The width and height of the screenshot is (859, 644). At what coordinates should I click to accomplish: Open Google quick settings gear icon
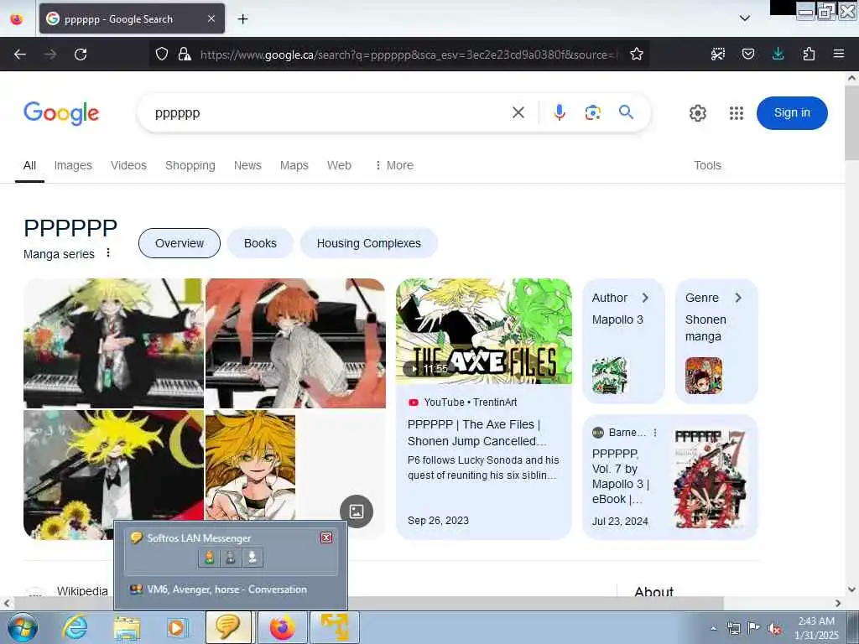click(x=697, y=113)
